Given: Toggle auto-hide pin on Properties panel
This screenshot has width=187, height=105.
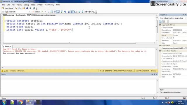Looking at the screenshot, I should 183,15.
